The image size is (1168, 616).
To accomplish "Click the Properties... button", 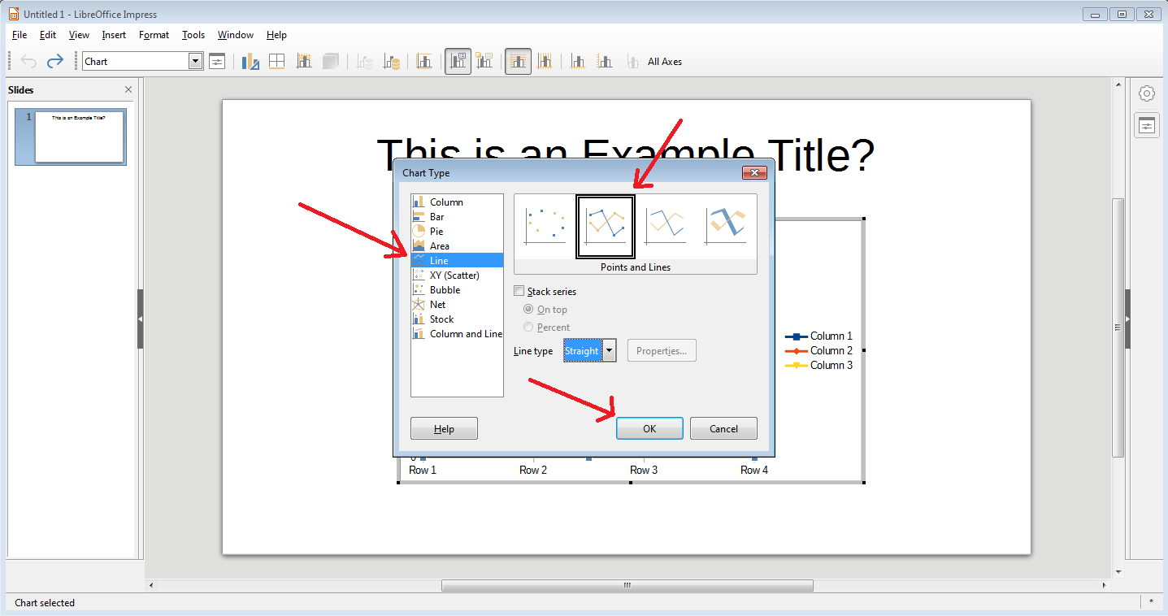I will (662, 350).
